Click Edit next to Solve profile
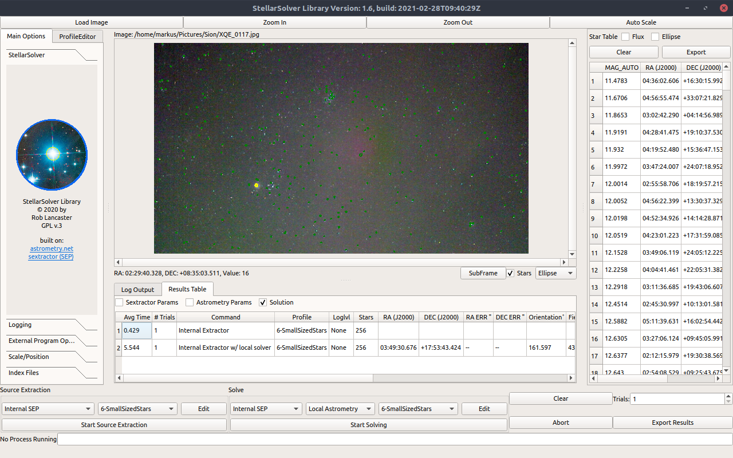 (x=484, y=409)
